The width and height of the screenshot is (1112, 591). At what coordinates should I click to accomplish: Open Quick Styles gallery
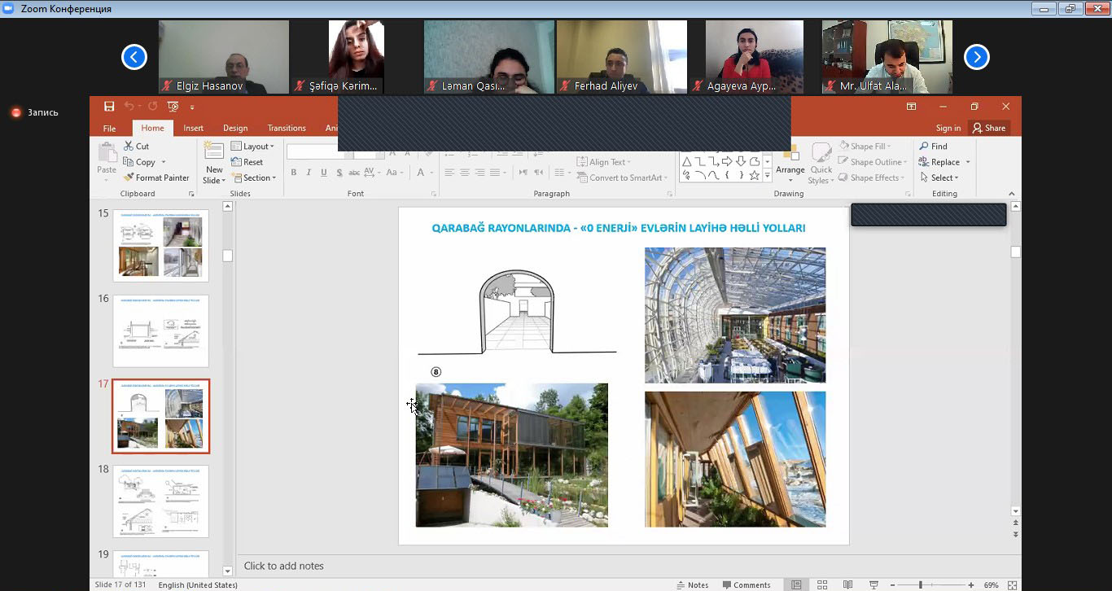pos(821,163)
